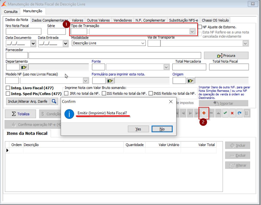Expand the Fonte dropdown
The height and width of the screenshot is (205, 261).
tap(166, 67)
